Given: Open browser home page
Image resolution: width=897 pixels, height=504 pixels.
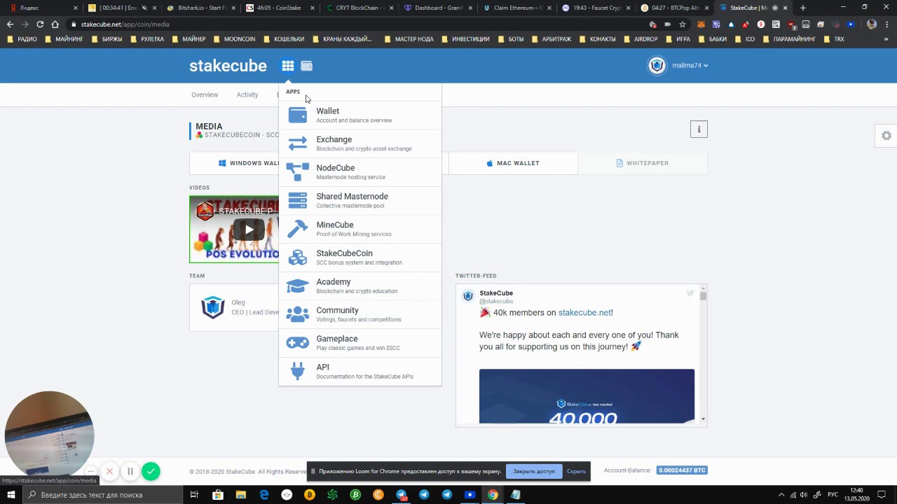Looking at the screenshot, I should [55, 24].
